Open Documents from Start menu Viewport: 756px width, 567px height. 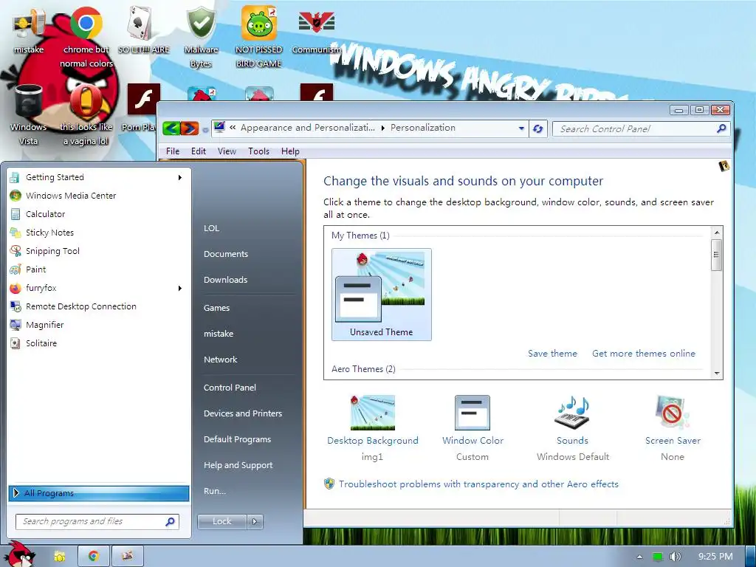pyautogui.click(x=226, y=254)
